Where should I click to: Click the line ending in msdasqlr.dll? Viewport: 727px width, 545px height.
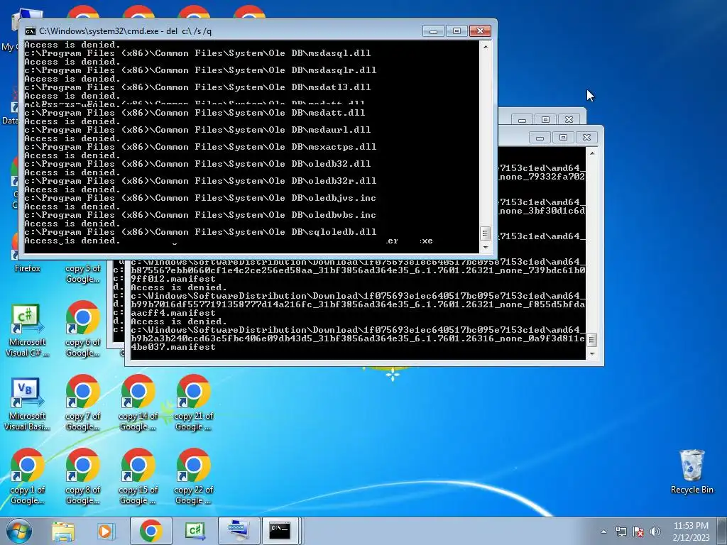point(200,70)
